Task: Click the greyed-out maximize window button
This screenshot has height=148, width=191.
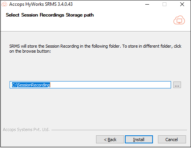Action: (164, 4)
